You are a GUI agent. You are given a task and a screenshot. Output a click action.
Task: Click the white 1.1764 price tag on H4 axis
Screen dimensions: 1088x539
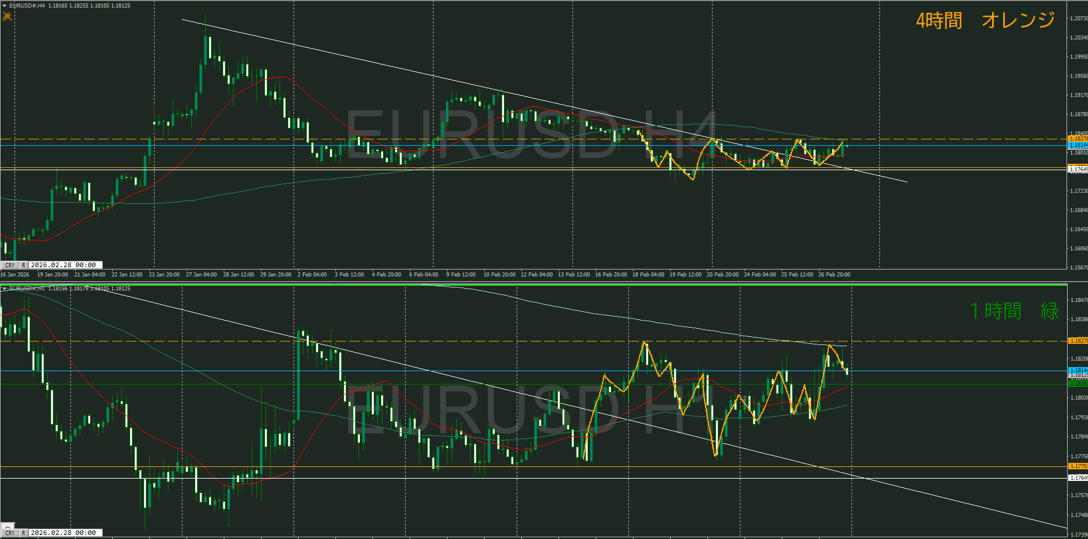(x=1078, y=170)
